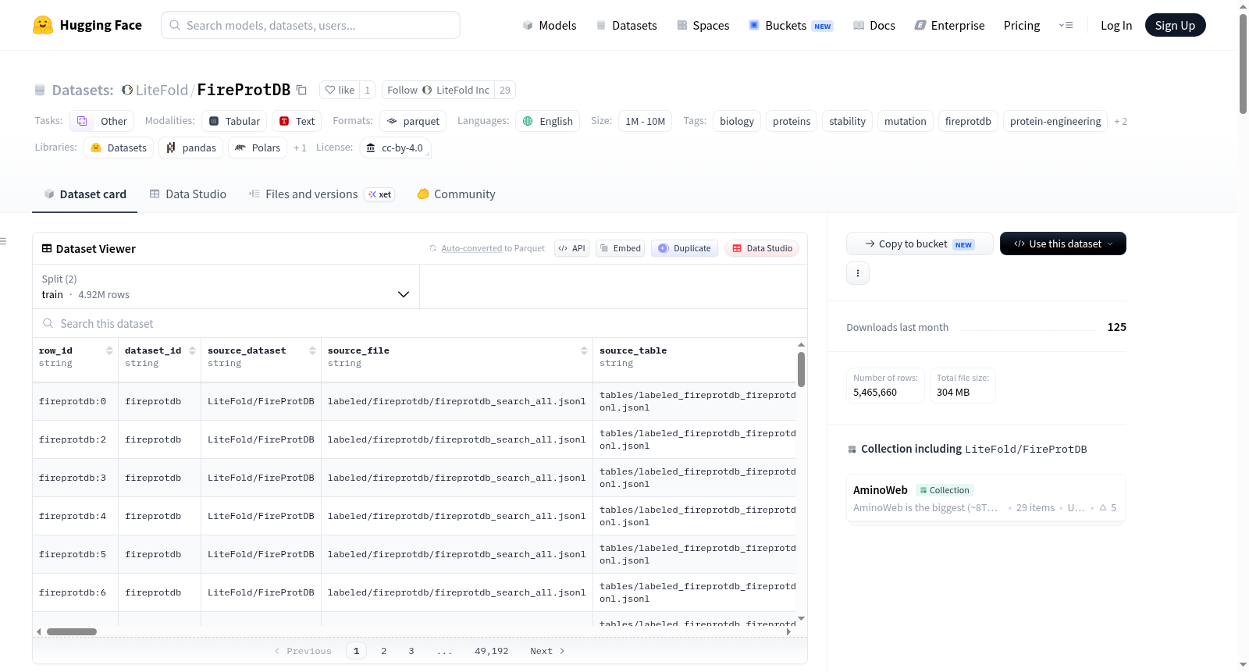Click the pandas library tag
The height and width of the screenshot is (672, 1249).
pos(191,148)
